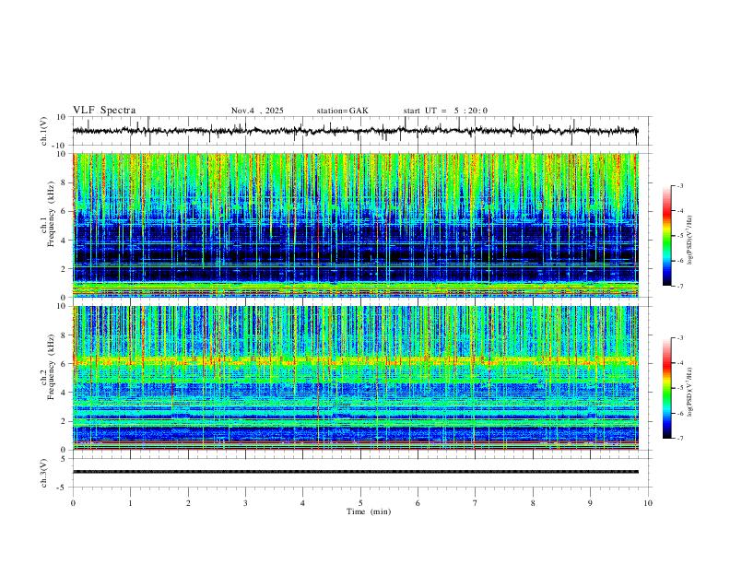Screen dimensions: 730x564
Task: Click the time axis tick labeled 8
Action: [533, 503]
